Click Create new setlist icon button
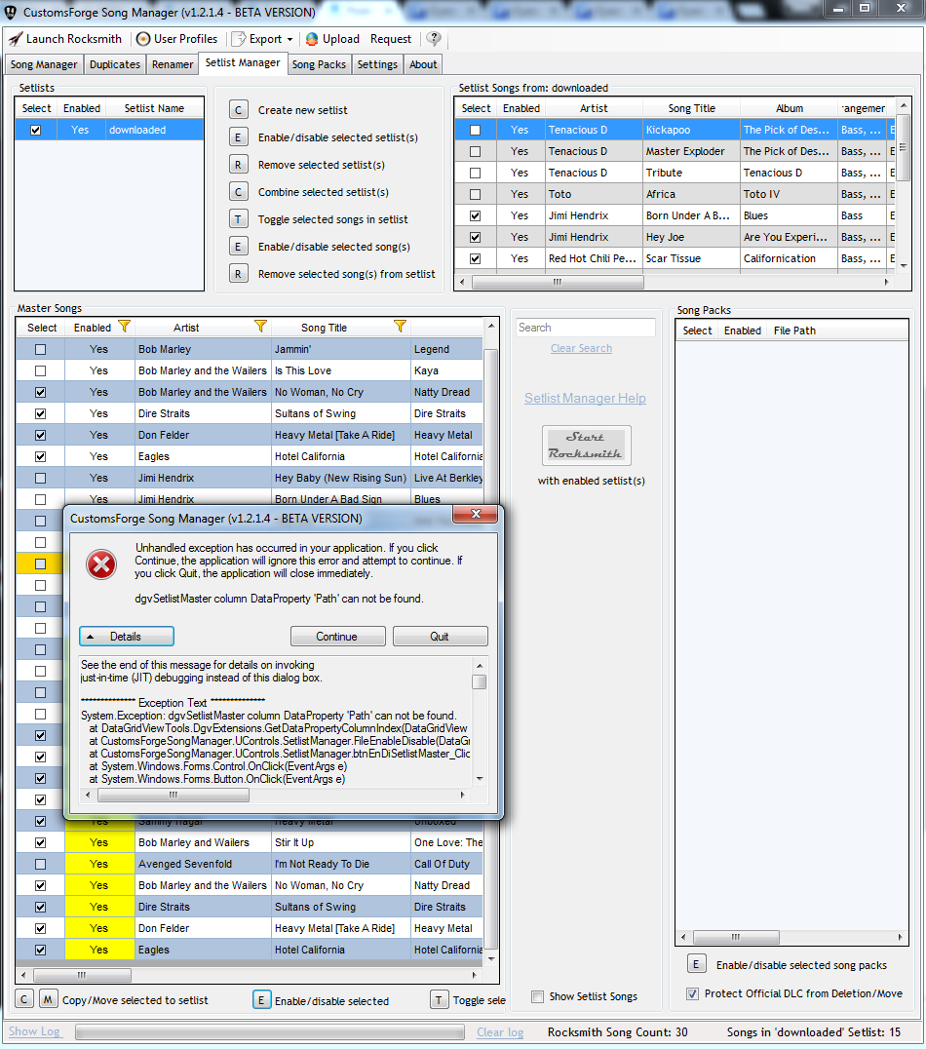Image resolution: width=926 pixels, height=1049 pixels. tap(238, 110)
